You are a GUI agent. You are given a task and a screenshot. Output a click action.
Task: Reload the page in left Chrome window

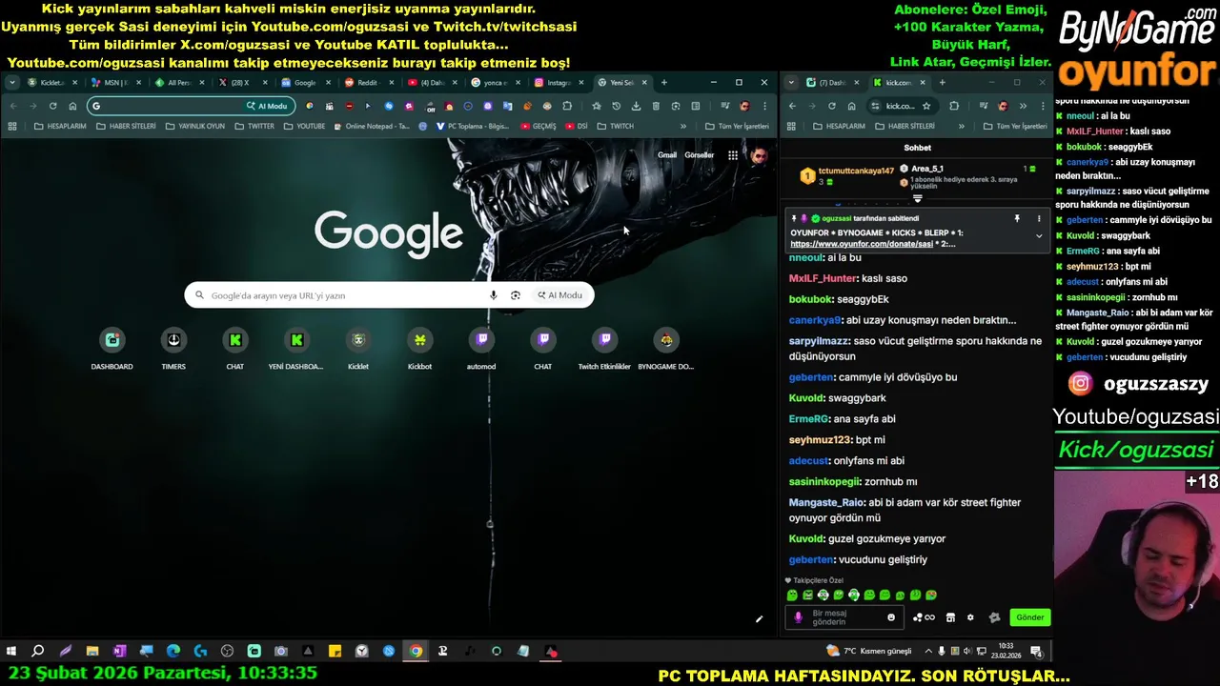[52, 106]
